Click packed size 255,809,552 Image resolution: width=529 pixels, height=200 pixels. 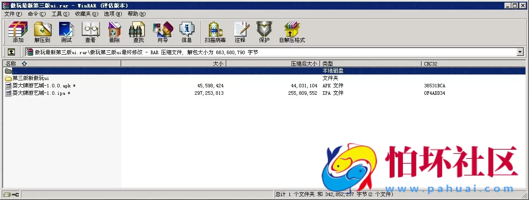pos(303,93)
